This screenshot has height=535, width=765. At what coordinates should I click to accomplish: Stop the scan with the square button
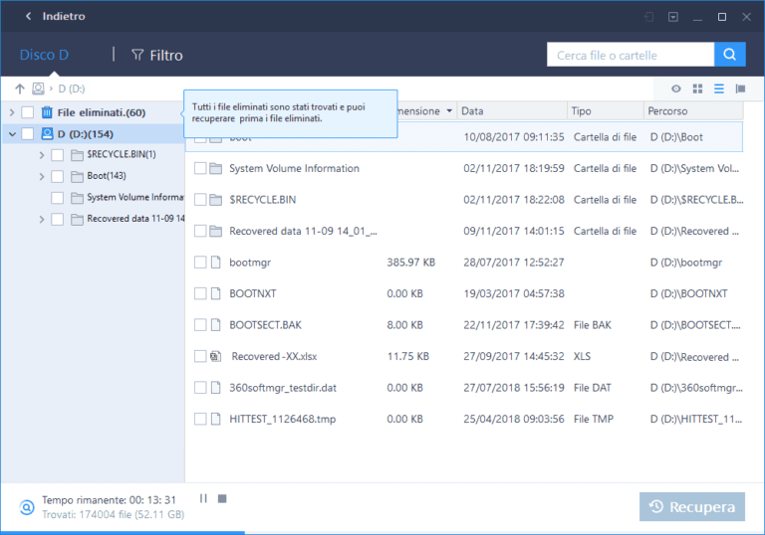(222, 498)
